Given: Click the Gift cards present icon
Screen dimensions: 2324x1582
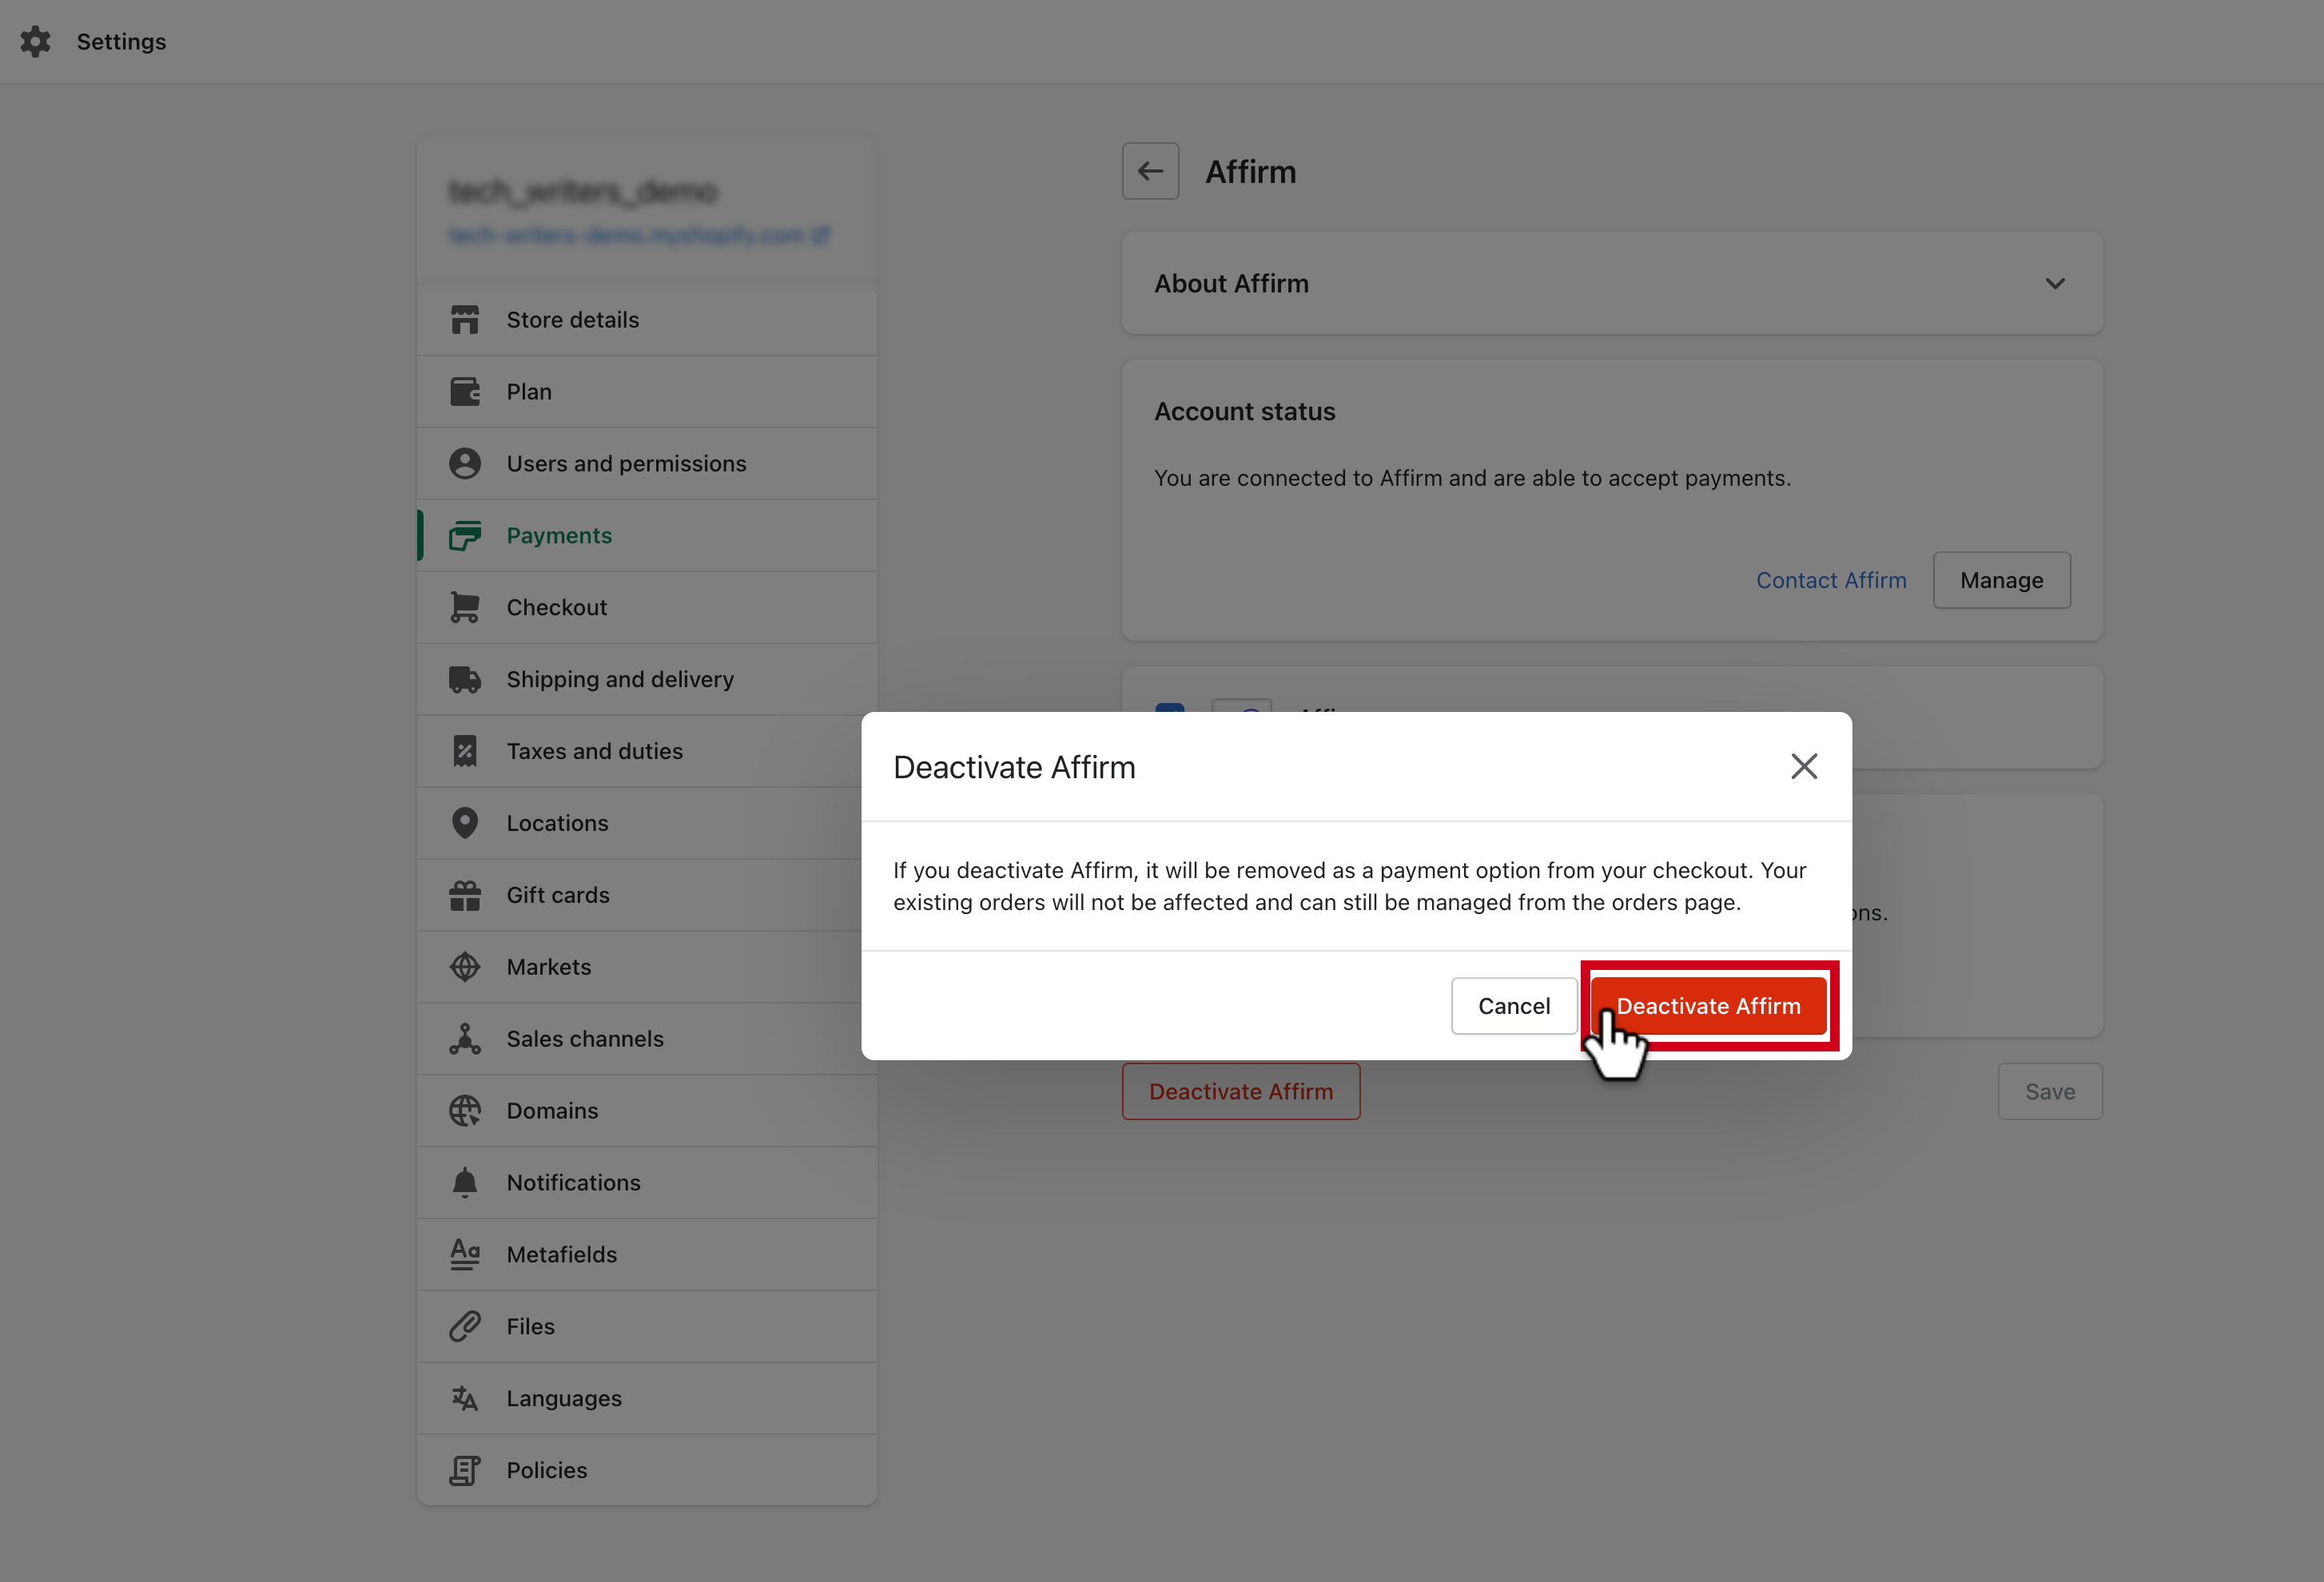Looking at the screenshot, I should click(464, 895).
